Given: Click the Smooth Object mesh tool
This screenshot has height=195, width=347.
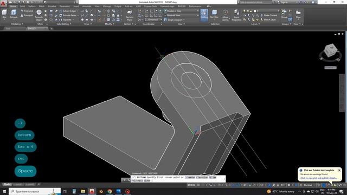Looking at the screenshot, I should click(38, 15).
